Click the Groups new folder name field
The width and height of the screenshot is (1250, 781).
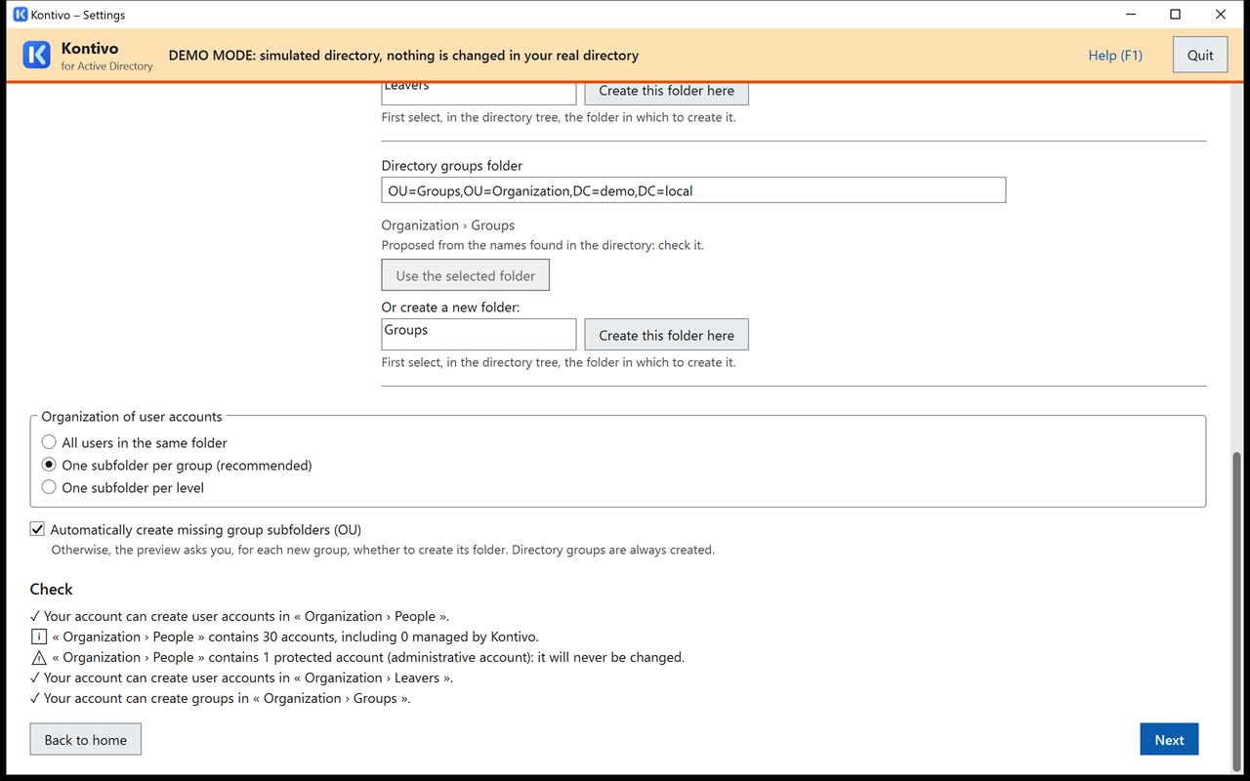pyautogui.click(x=479, y=334)
